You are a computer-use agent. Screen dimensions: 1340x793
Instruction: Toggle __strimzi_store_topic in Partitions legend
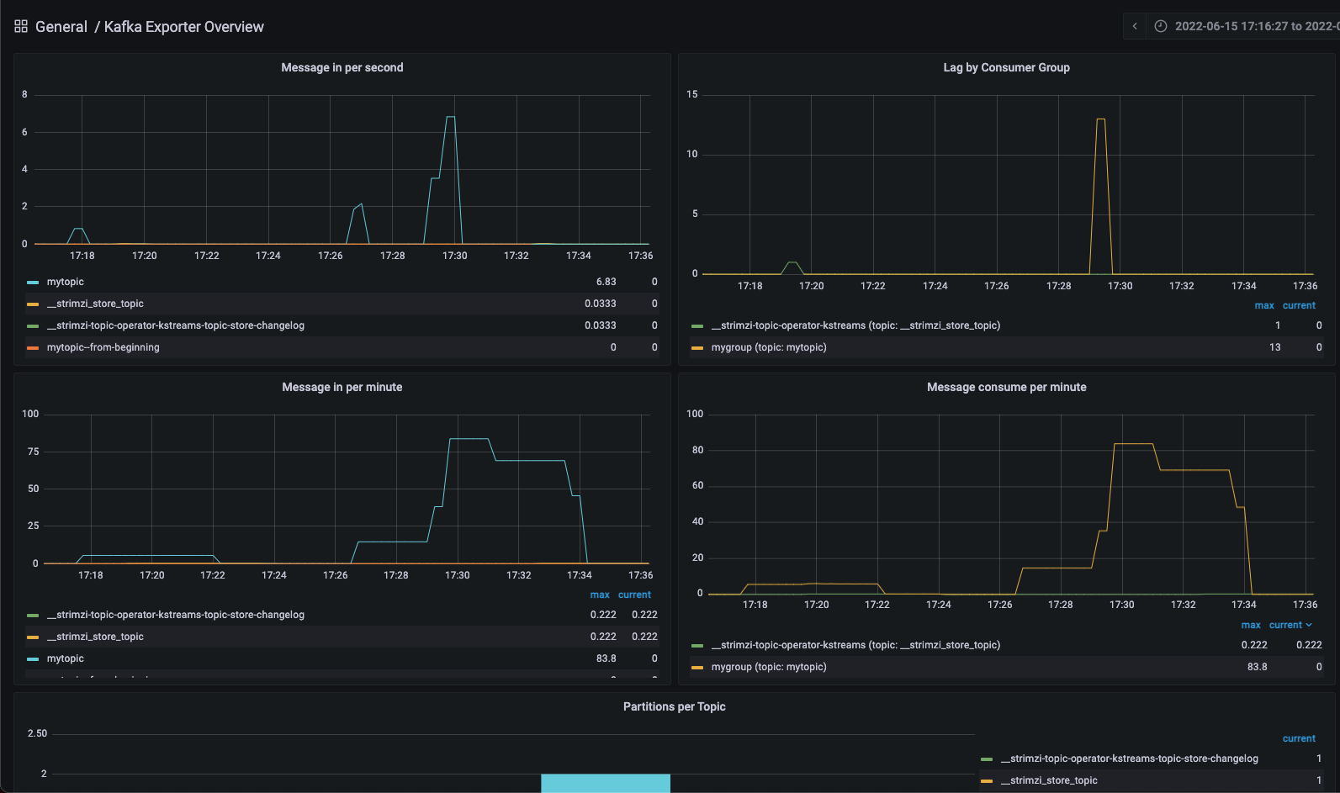point(1049,780)
